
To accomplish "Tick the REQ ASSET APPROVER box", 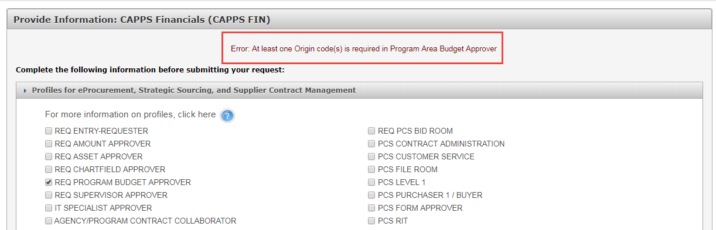I will [x=49, y=157].
